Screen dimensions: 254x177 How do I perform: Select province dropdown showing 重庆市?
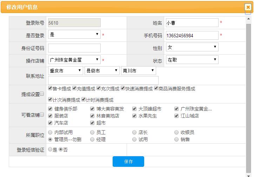[x=66, y=71]
